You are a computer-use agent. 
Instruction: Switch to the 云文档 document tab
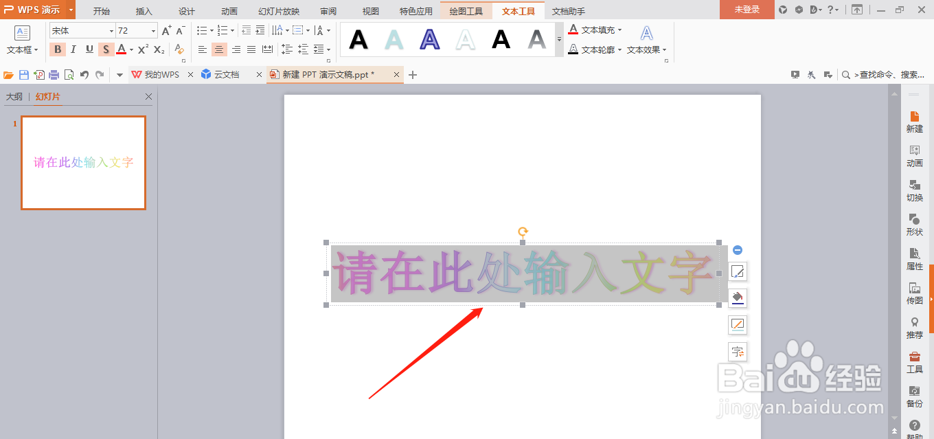pos(228,74)
